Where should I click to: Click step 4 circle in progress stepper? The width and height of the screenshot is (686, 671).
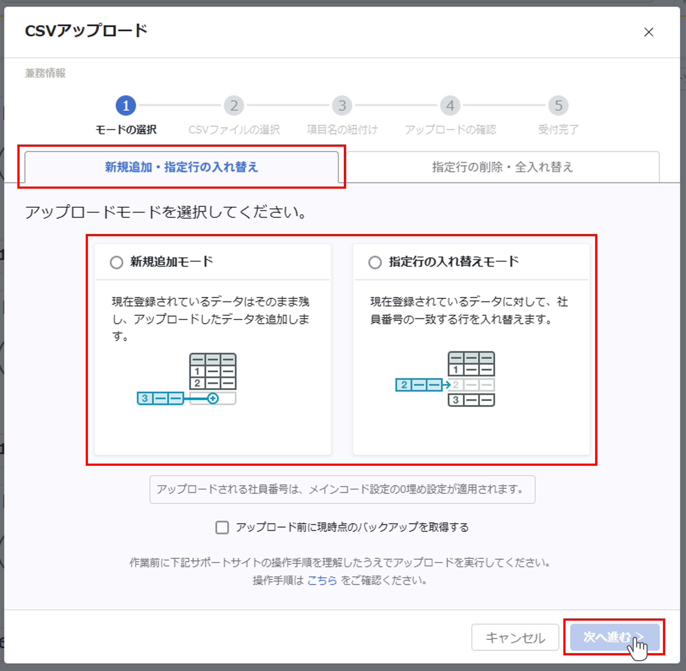tap(450, 105)
